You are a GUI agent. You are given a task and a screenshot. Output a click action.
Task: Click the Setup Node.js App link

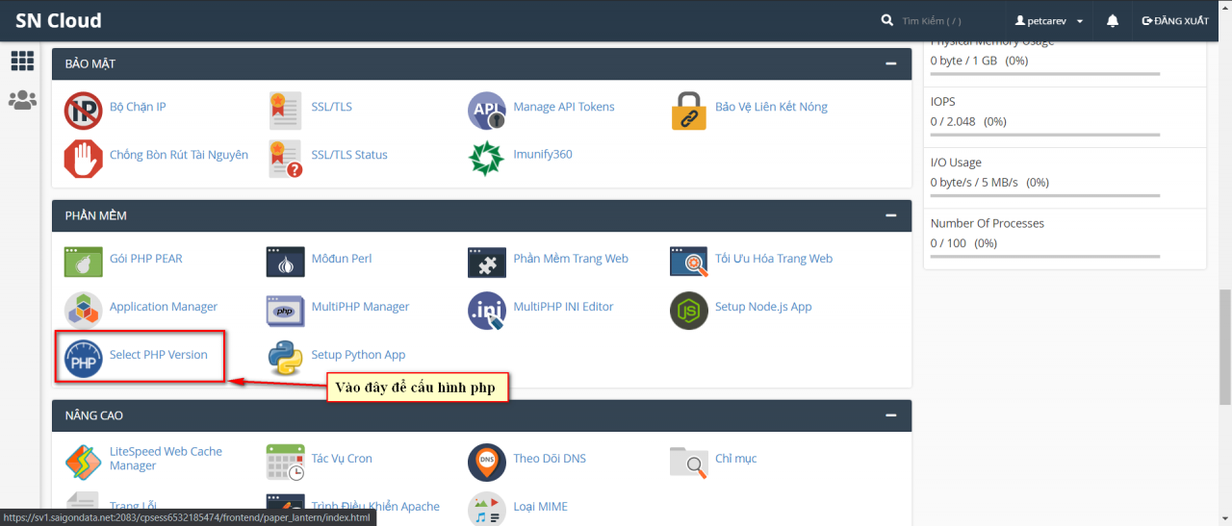click(763, 307)
